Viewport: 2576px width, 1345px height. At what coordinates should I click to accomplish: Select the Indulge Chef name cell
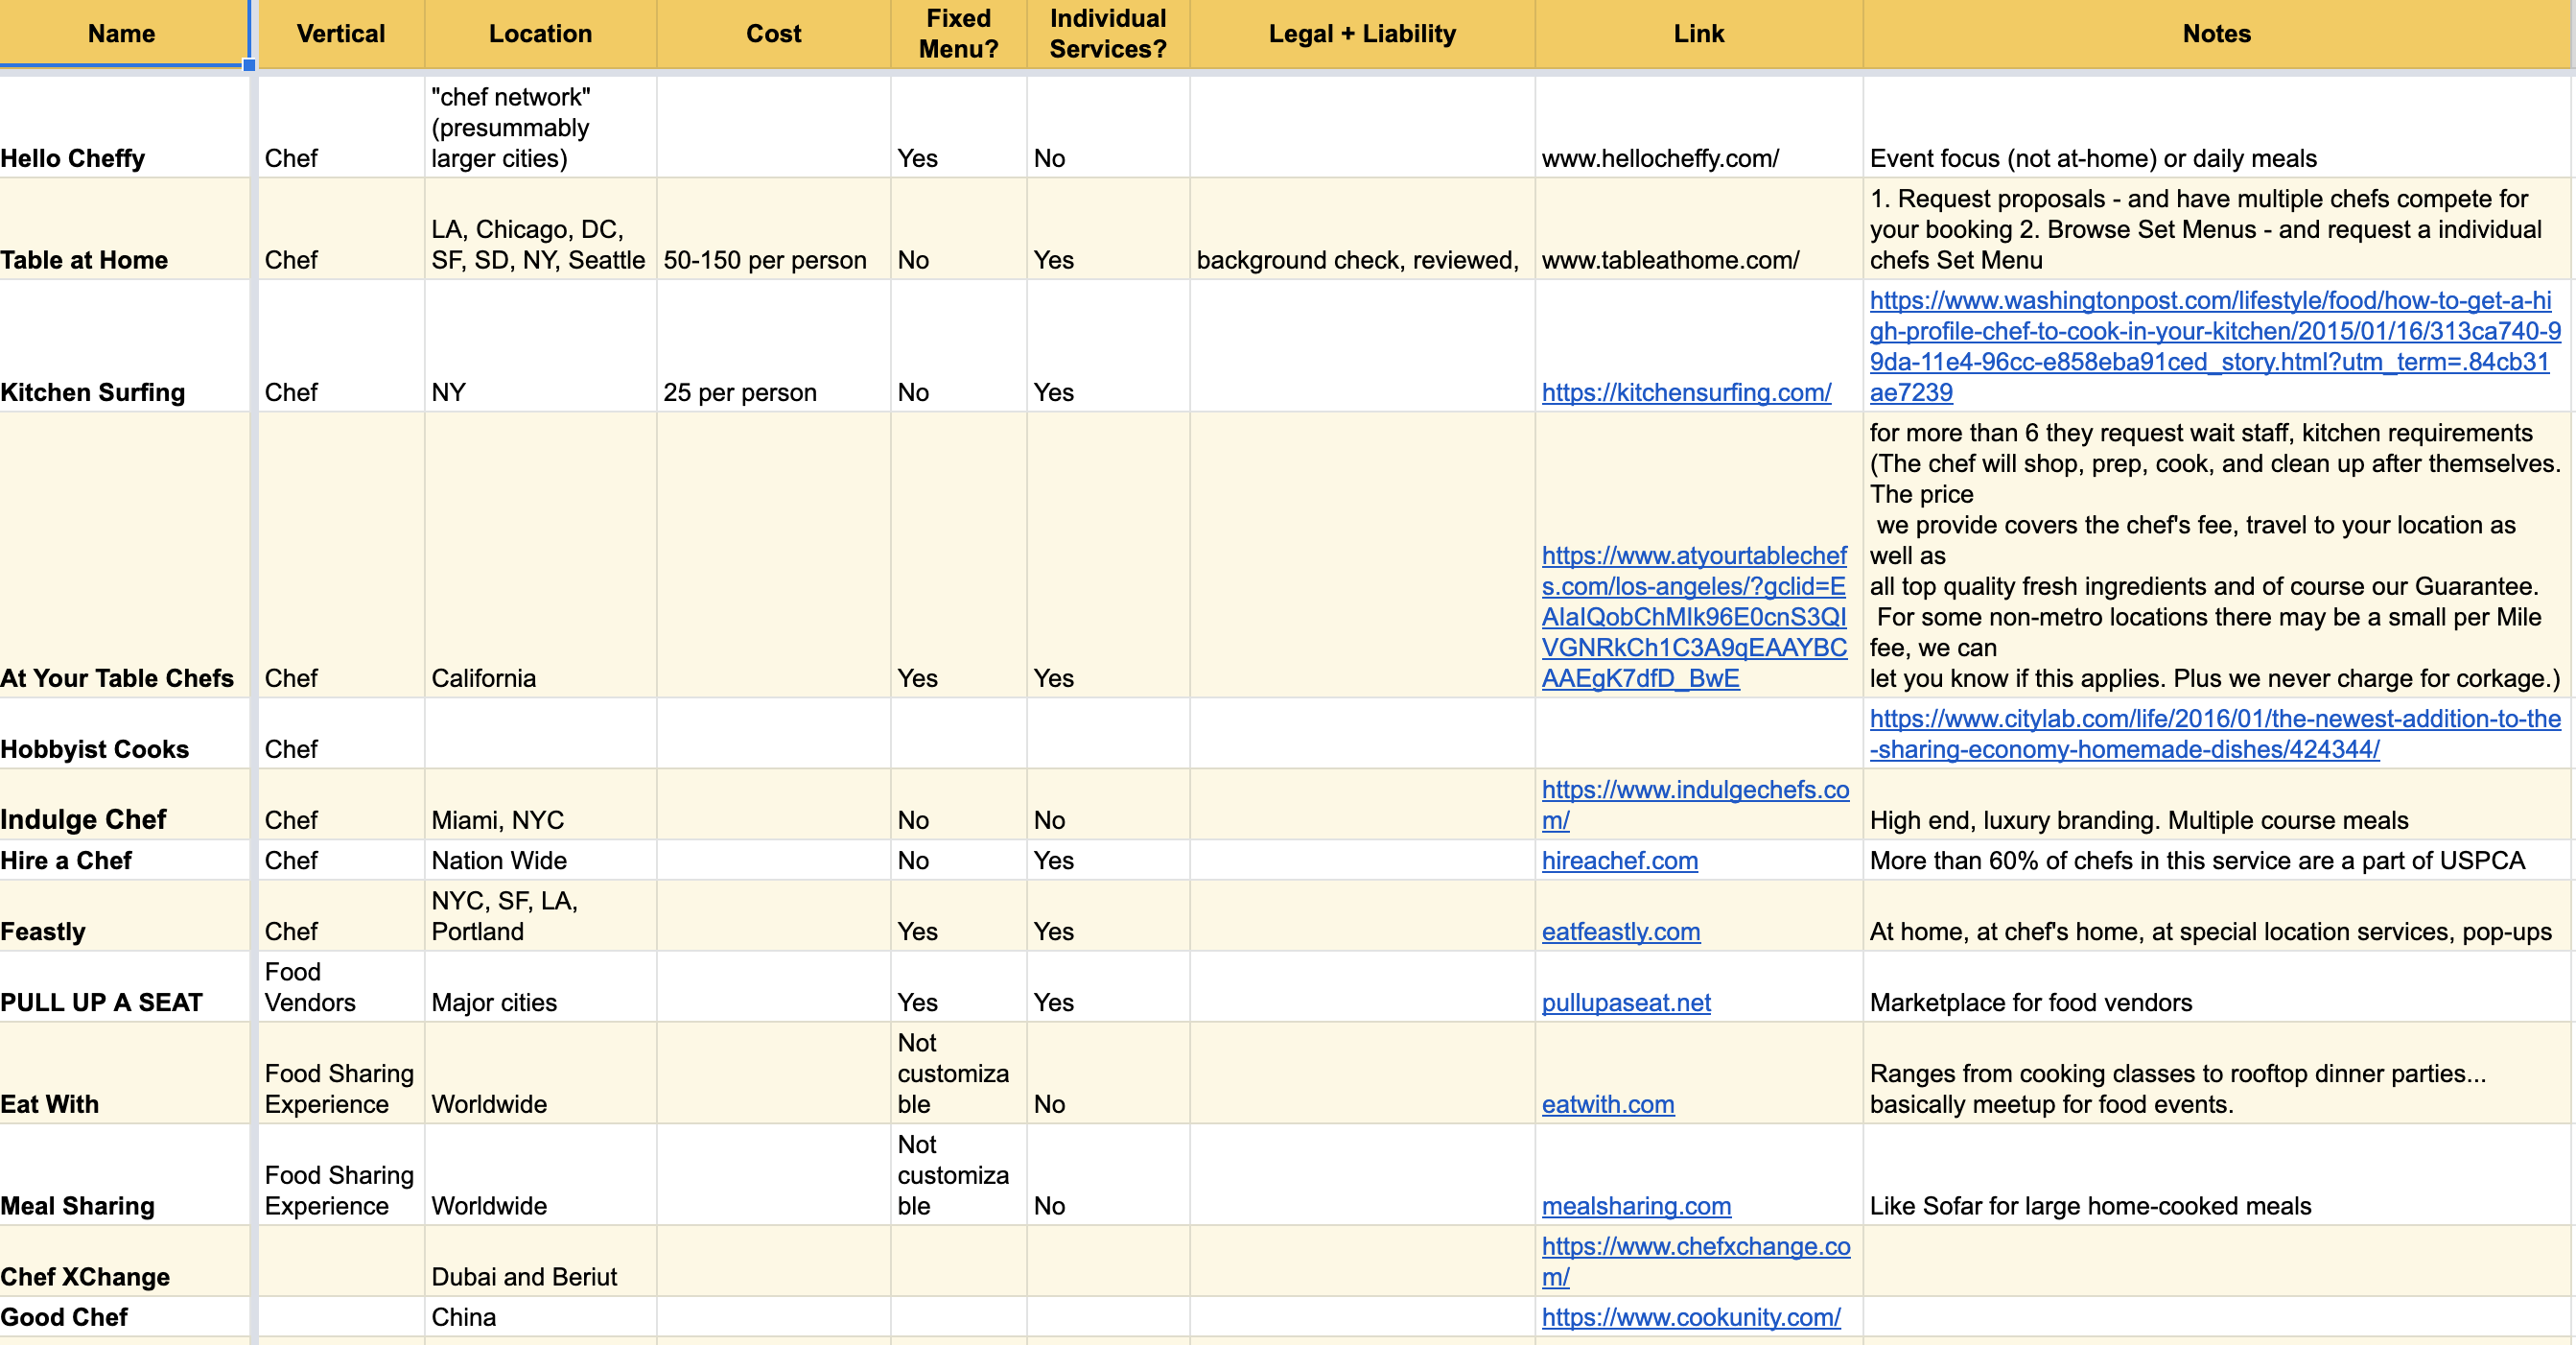tap(124, 805)
